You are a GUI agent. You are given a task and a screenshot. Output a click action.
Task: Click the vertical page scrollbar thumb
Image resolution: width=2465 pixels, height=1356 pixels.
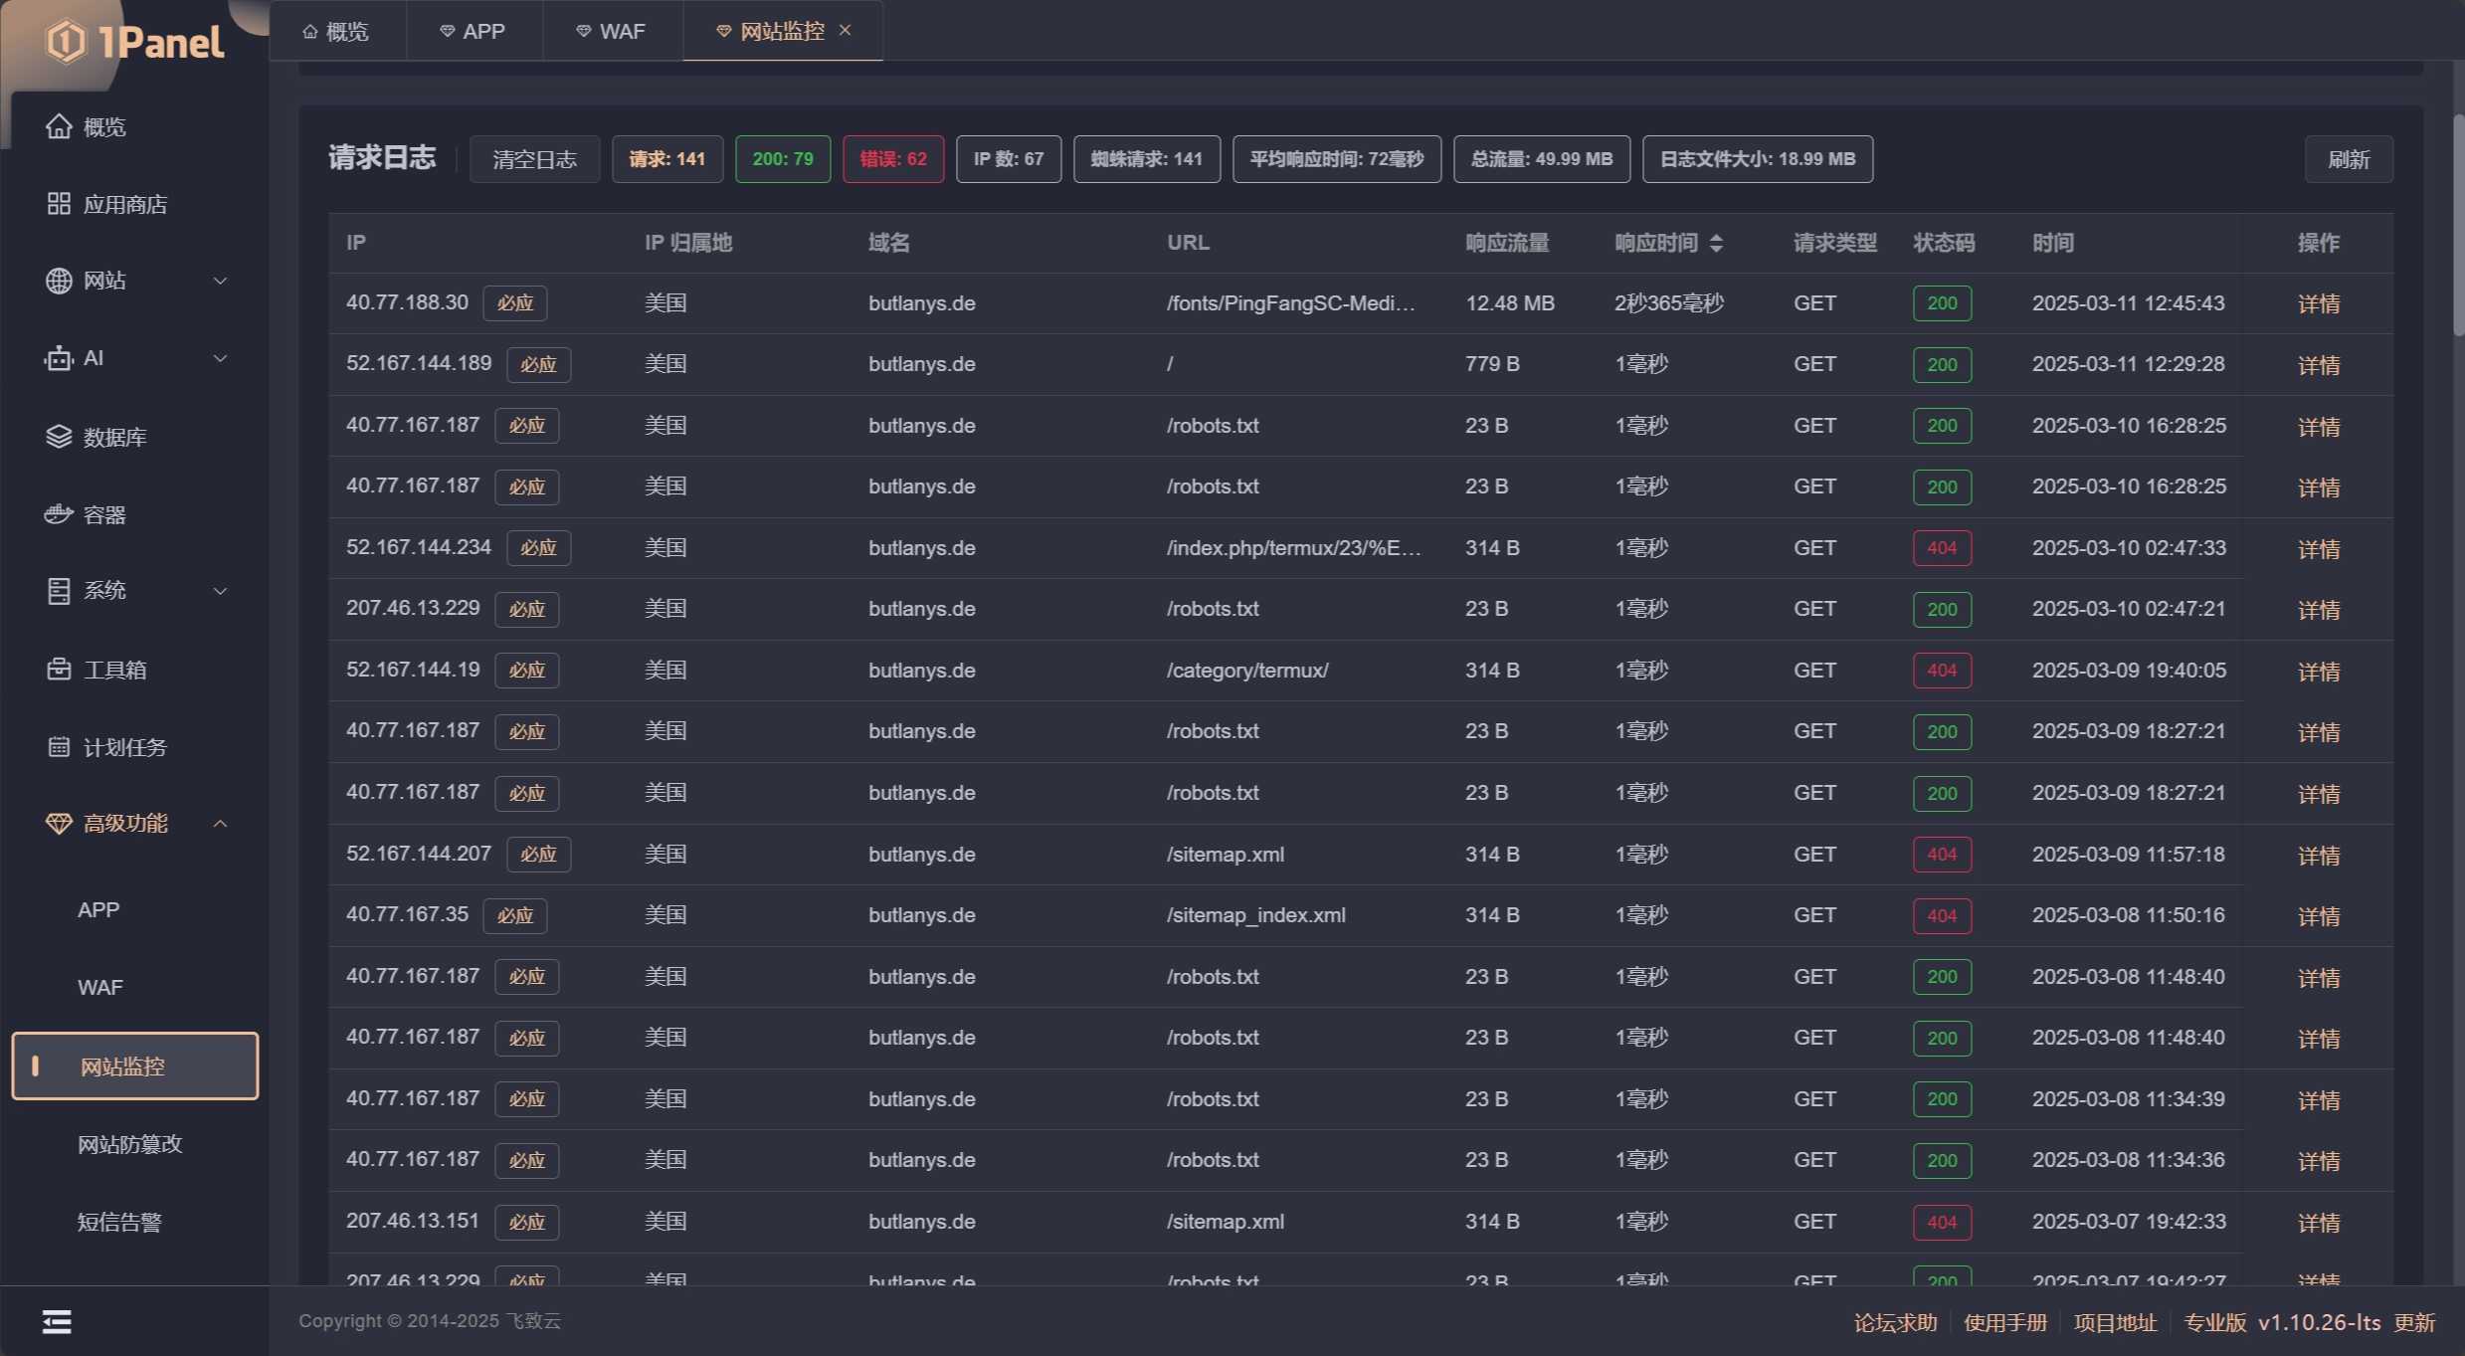(x=2457, y=224)
